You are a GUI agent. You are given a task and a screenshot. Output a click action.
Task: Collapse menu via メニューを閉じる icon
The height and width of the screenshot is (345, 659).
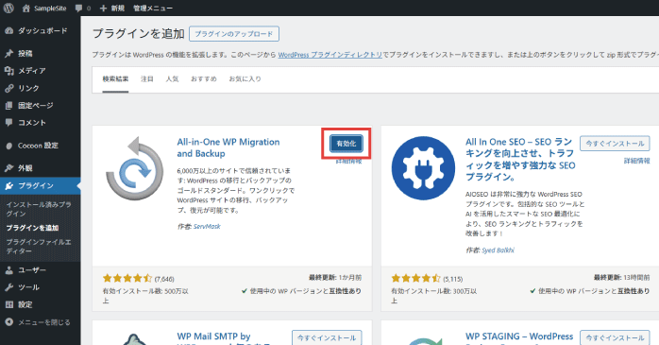click(8, 322)
